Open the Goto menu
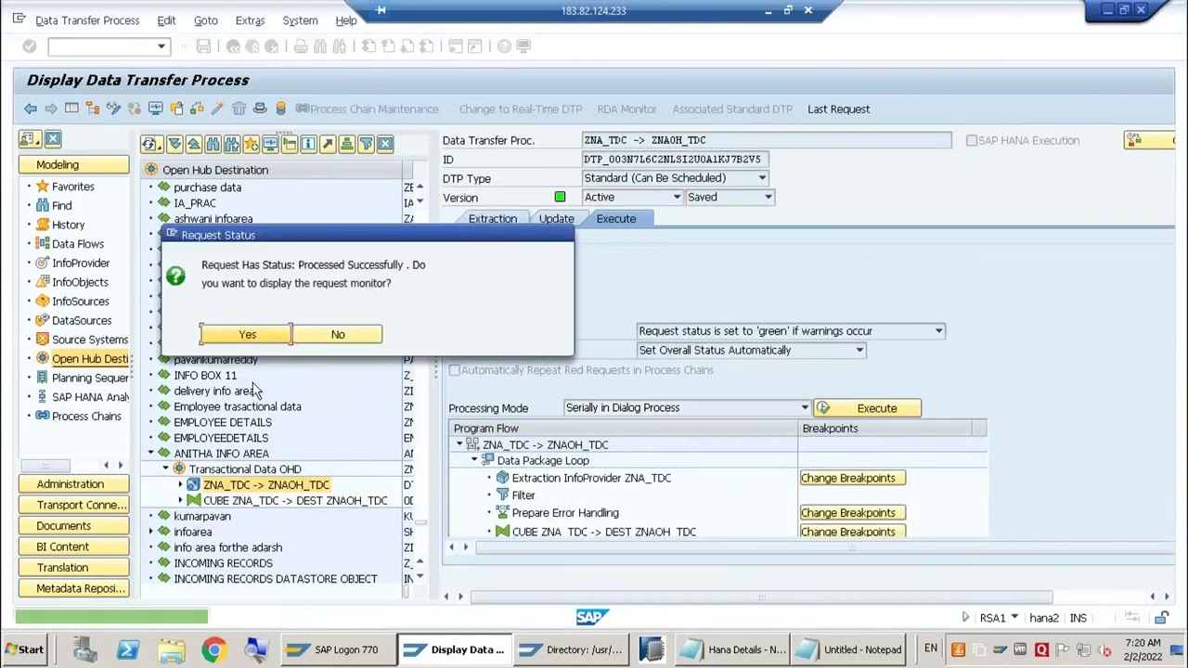The image size is (1188, 668). 206,20
